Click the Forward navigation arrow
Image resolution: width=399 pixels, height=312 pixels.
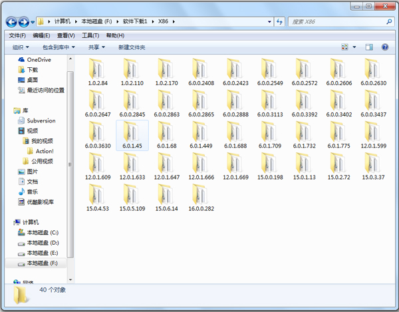[24, 22]
